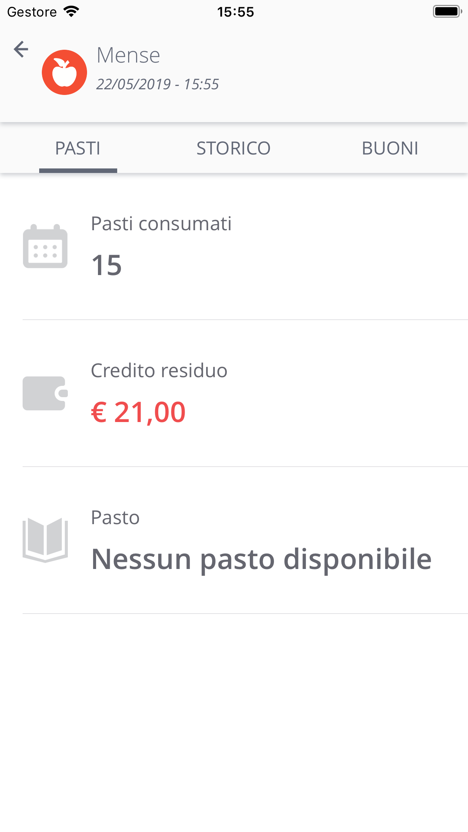Image resolution: width=468 pixels, height=832 pixels.
Task: Tap the back arrow icon
Action: [21, 49]
